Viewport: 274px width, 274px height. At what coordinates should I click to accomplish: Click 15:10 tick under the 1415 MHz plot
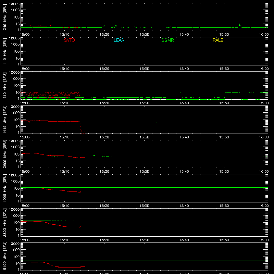click(x=64, y=137)
